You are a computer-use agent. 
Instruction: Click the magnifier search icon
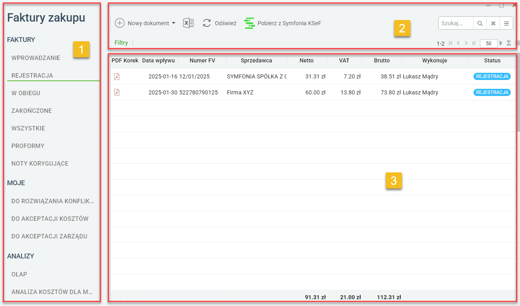[480, 24]
